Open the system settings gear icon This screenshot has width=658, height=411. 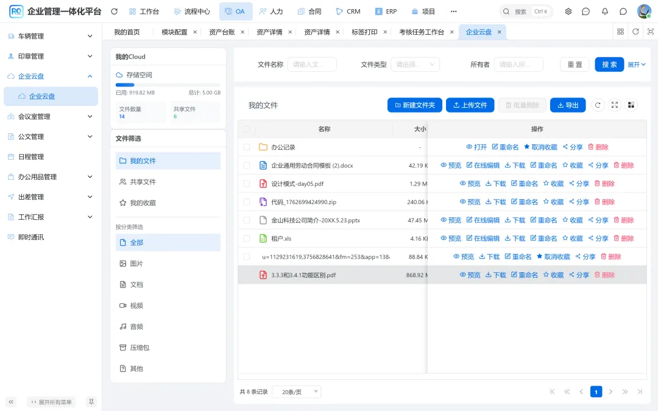pyautogui.click(x=568, y=12)
